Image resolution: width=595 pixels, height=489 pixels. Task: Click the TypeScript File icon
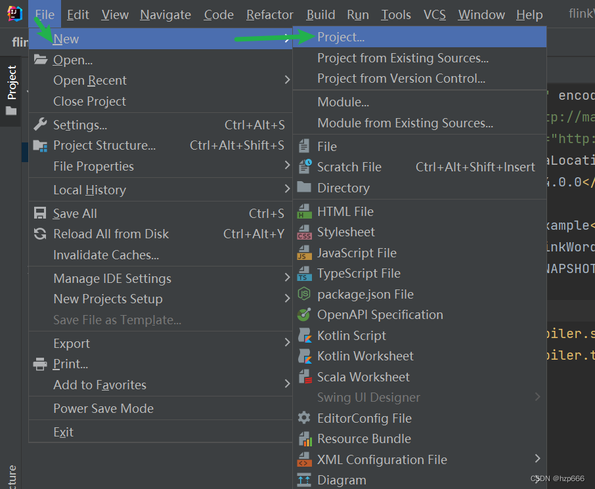[304, 274]
